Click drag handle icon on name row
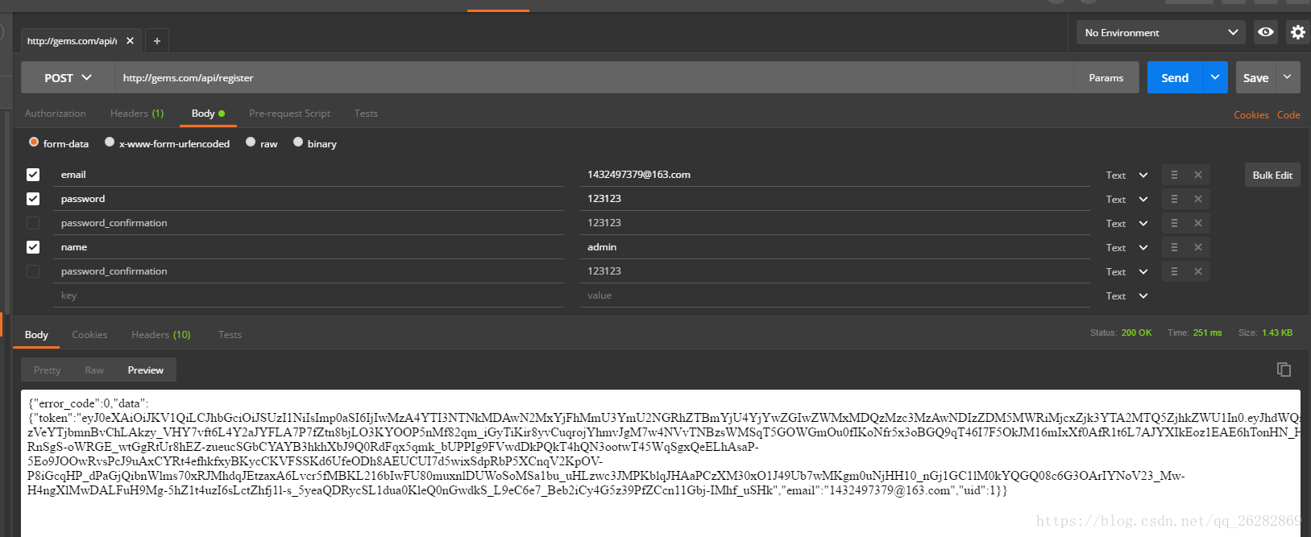This screenshot has width=1311, height=537. (1174, 247)
